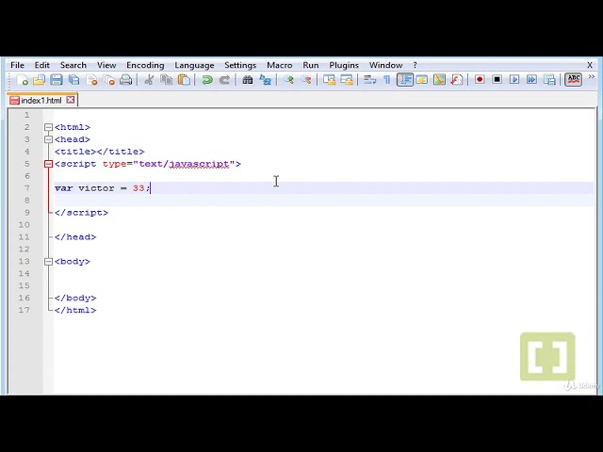The height and width of the screenshot is (452, 603).
Task: Create a new file with the New icon
Action: 22,80
